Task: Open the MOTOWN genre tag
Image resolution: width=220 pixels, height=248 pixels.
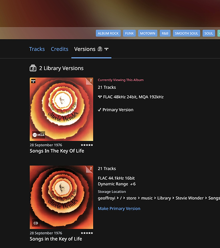Action: 148,33
